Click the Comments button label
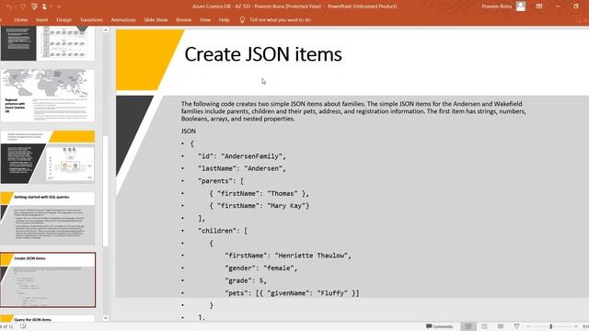589x331 pixels. (443, 326)
